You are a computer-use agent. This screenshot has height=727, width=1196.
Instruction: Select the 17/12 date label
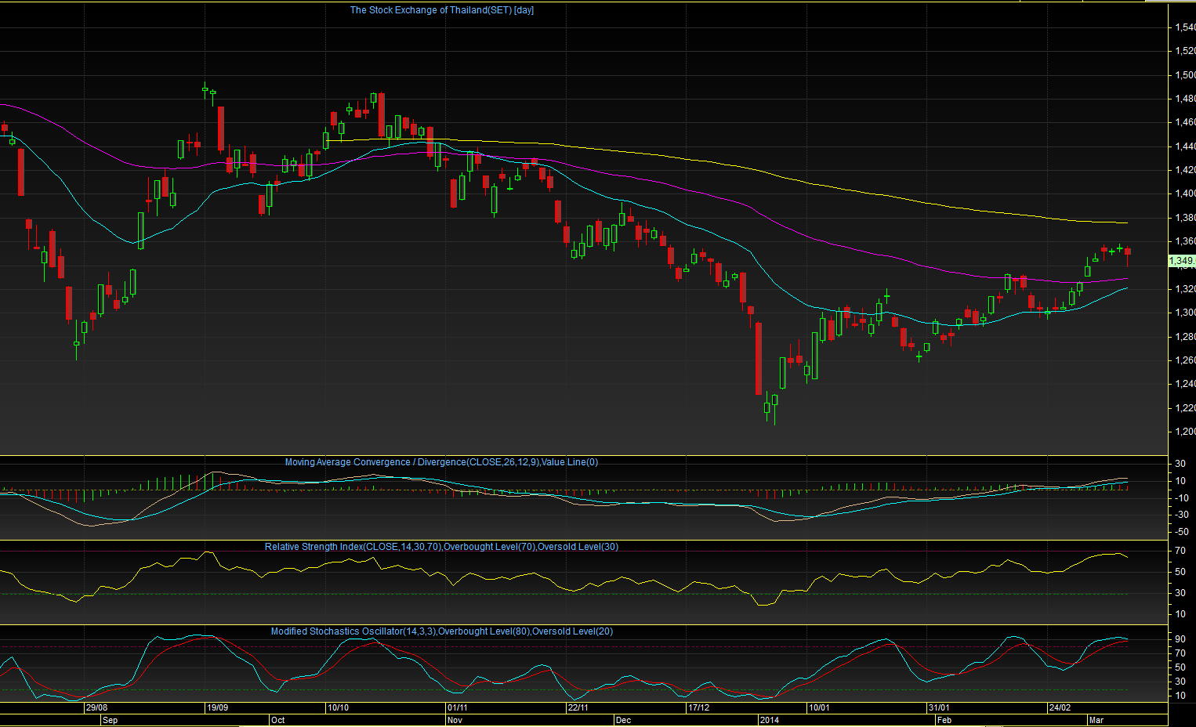point(698,707)
